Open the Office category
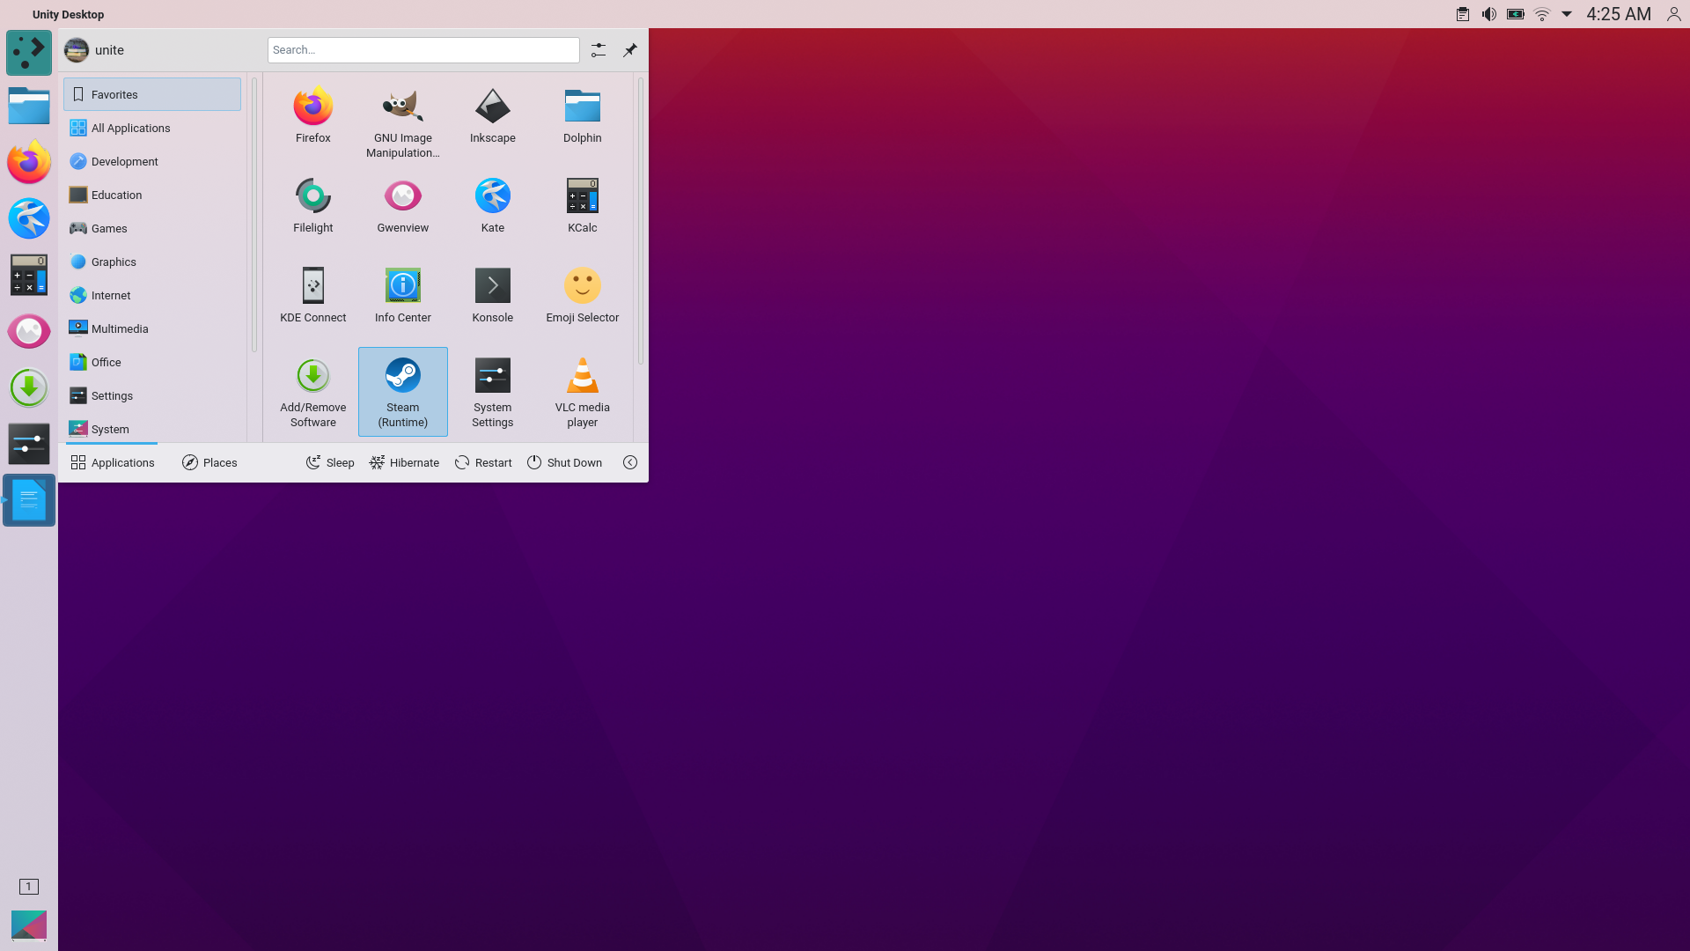The image size is (1690, 951). pyautogui.click(x=152, y=362)
